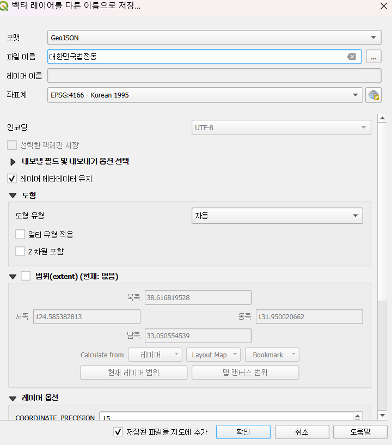
Task: Click the 남쪽 extent value field
Action: tap(198, 336)
